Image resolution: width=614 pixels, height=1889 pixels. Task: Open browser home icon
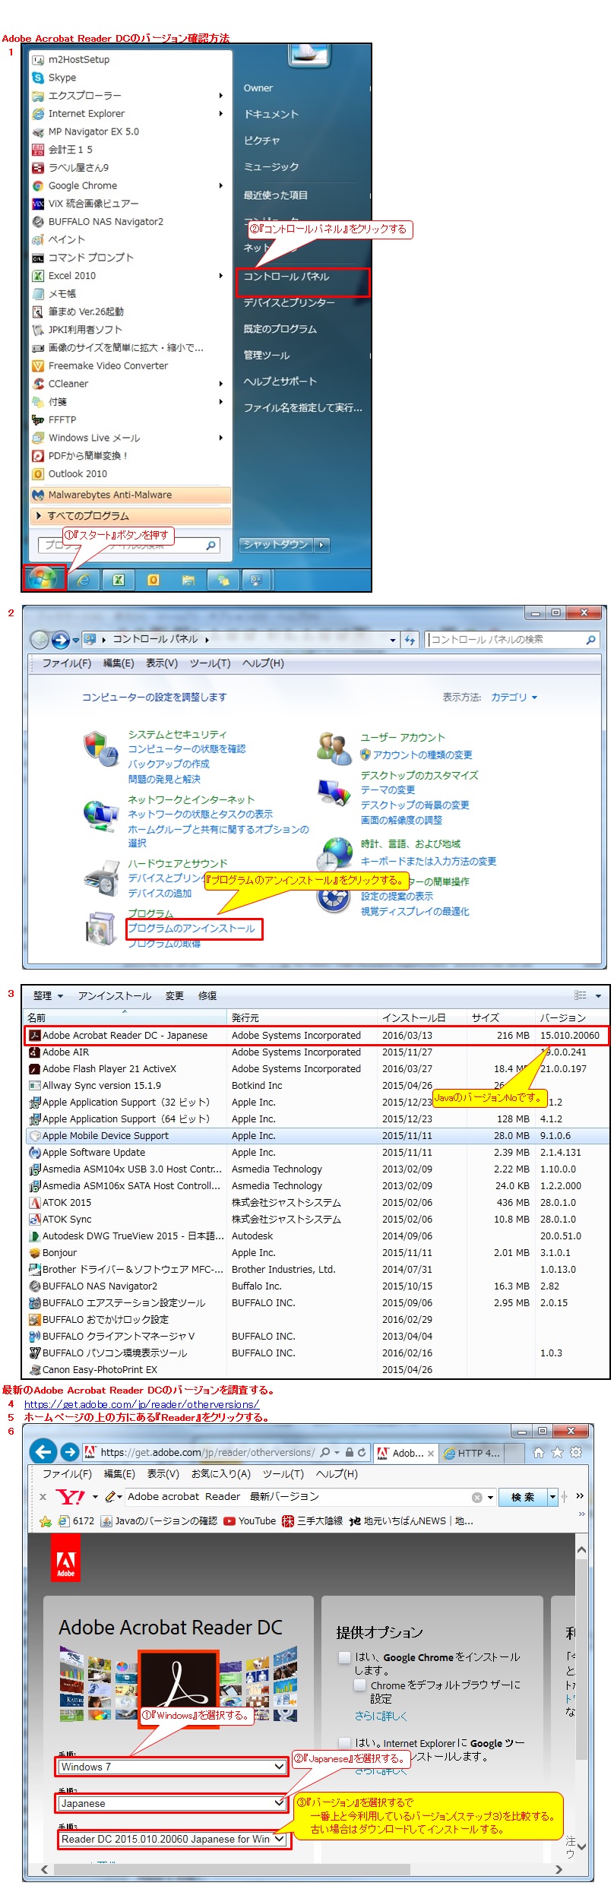point(539,1452)
